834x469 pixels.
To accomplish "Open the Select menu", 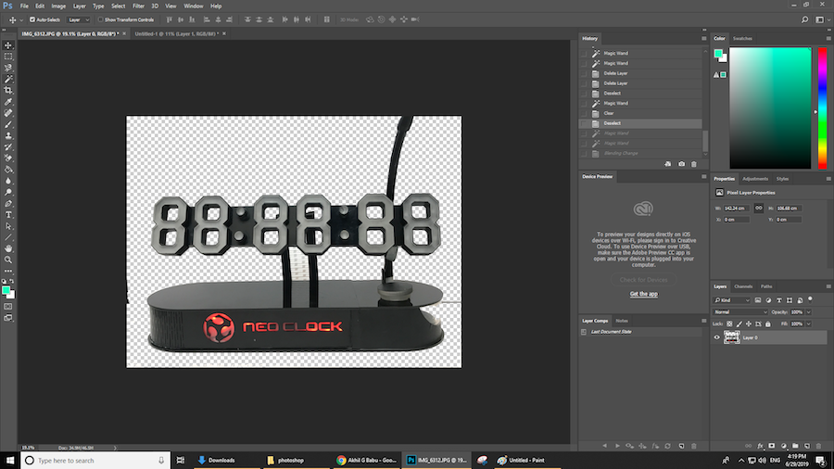I will (118, 6).
